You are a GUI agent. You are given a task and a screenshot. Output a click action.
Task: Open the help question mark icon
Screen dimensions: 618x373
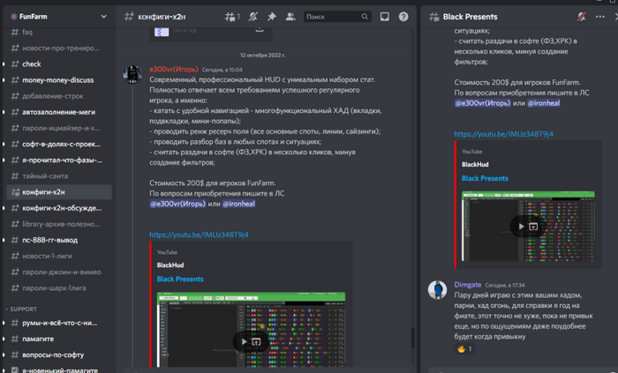click(403, 17)
